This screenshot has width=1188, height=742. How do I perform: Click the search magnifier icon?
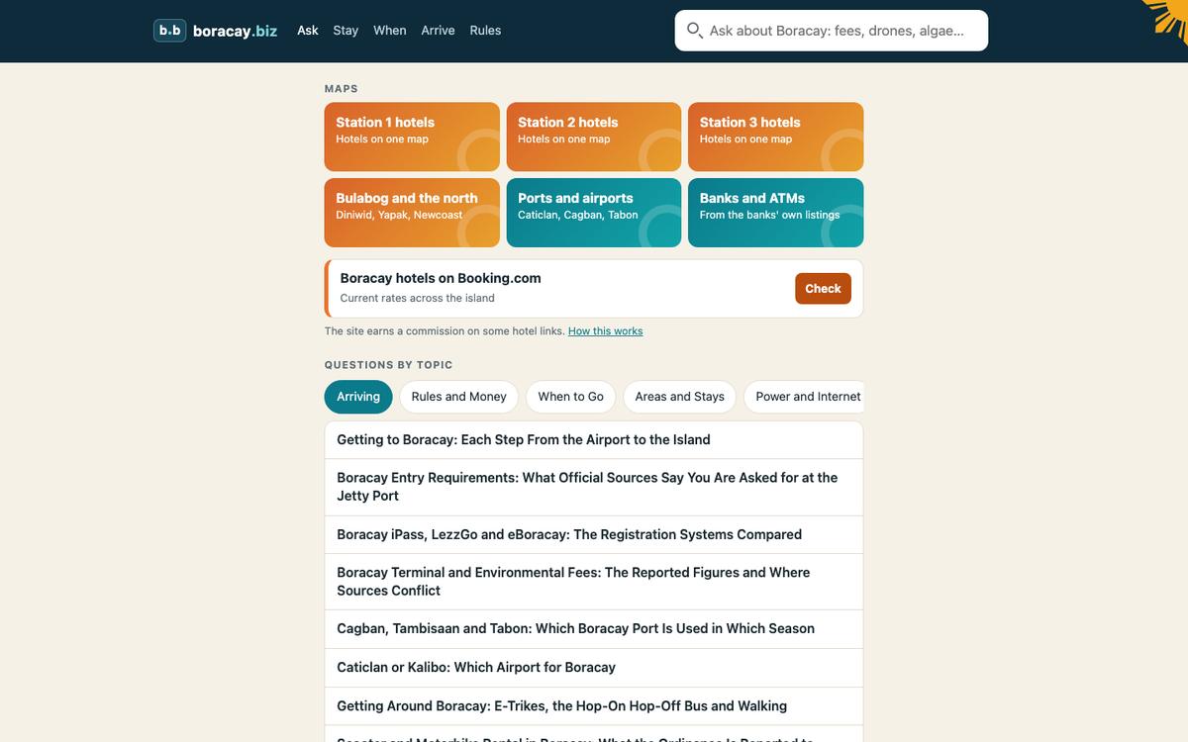coord(694,31)
